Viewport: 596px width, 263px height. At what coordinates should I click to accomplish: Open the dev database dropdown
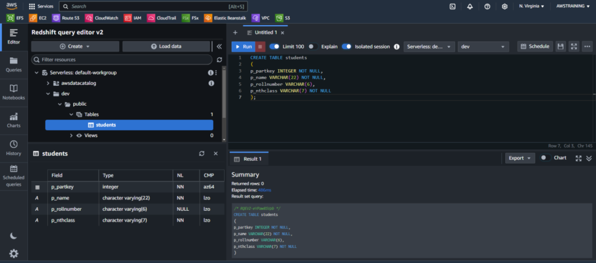[483, 46]
